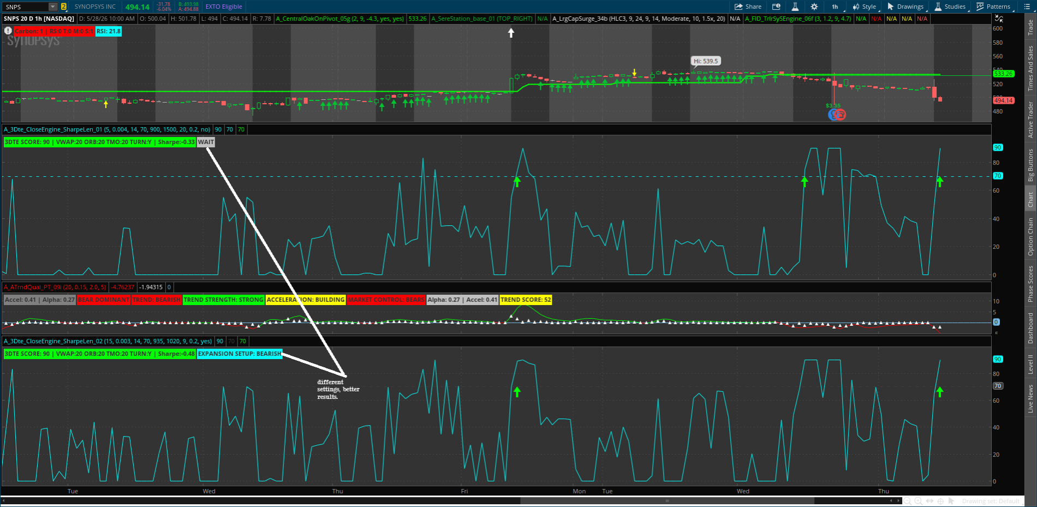The width and height of the screenshot is (1037, 507).
Task: Switch to the Phase Scores sidebar tab
Action: pyautogui.click(x=1030, y=283)
